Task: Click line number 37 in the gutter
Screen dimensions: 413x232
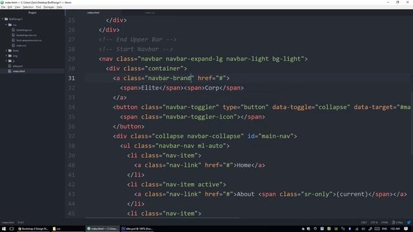Action: point(72,136)
